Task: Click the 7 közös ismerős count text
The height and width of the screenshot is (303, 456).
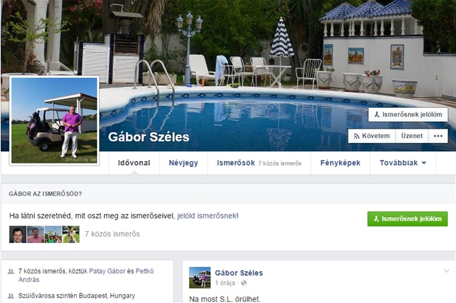Action: tap(112, 234)
